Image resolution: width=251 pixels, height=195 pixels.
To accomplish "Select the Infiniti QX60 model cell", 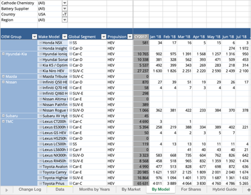I will click(53, 93).
